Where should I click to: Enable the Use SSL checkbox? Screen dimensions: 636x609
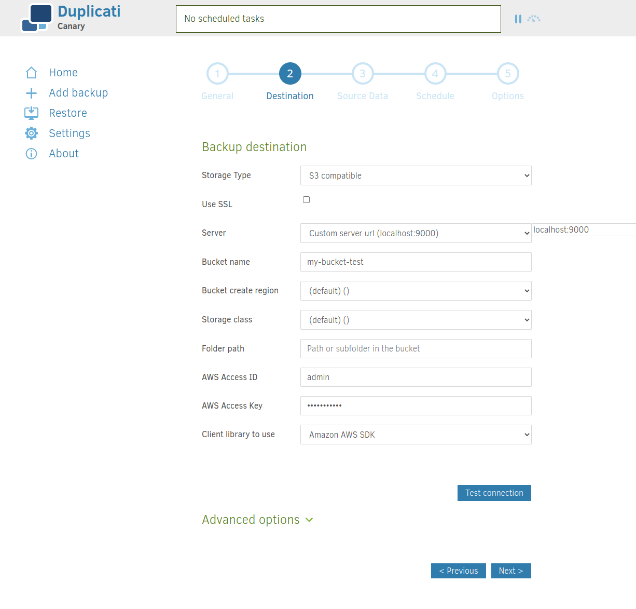point(306,199)
